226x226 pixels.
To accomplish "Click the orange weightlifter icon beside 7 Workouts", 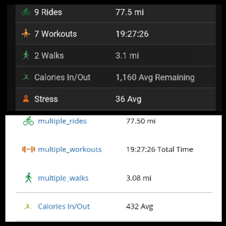I will point(26,33).
